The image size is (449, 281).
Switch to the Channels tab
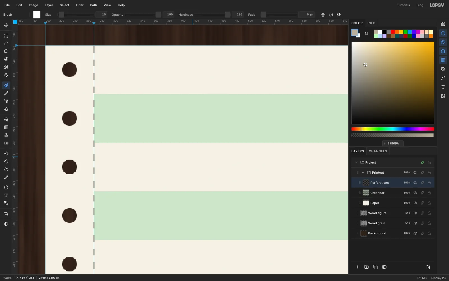(x=378, y=151)
